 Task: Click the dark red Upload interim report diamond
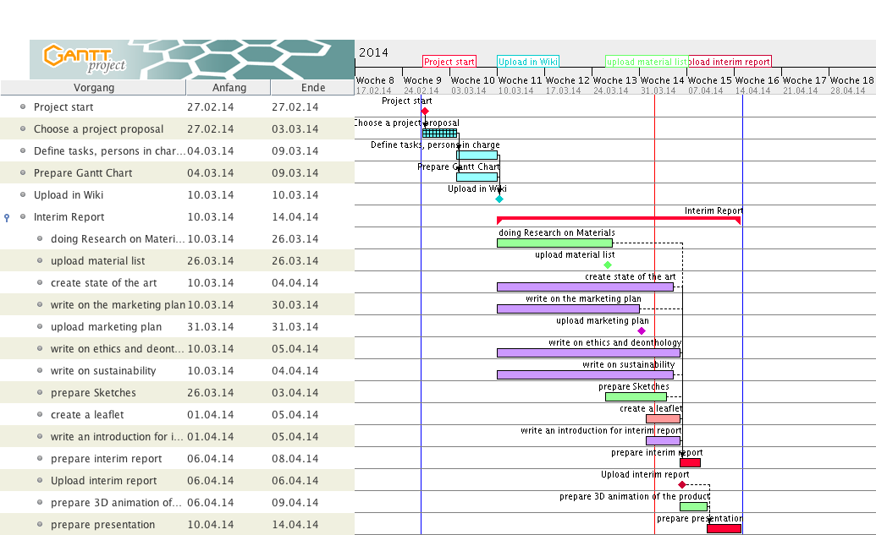[x=682, y=485]
